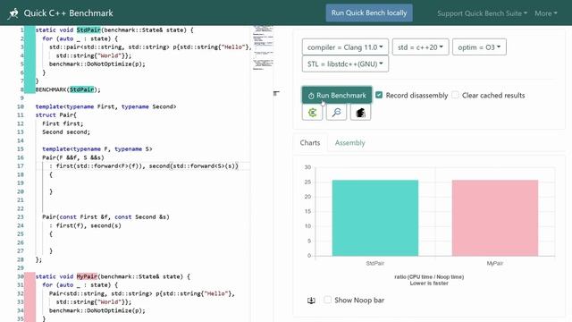Open std = c++20 dropdown
Viewport: 572px width, 322px height.
[420, 47]
